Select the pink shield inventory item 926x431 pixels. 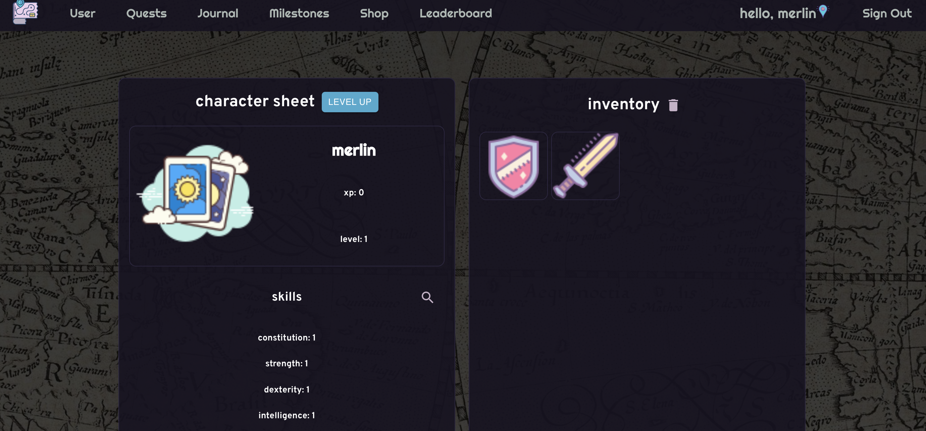tap(513, 166)
